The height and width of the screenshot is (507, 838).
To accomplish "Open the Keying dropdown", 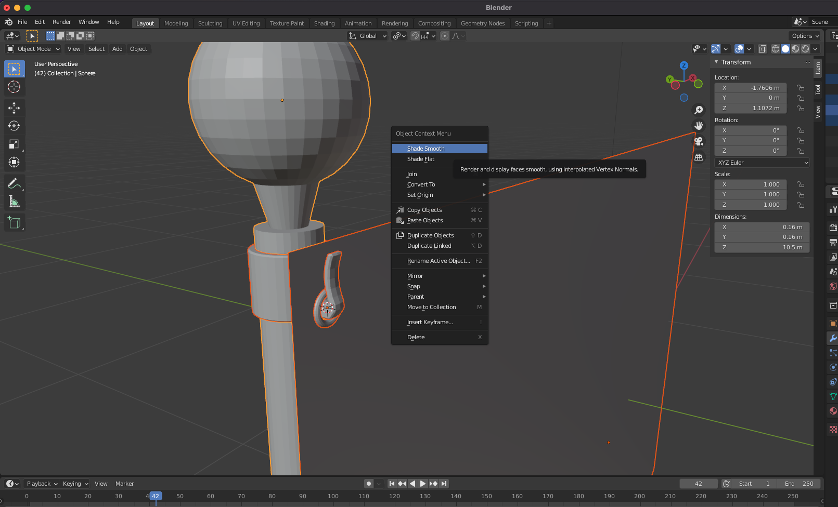I will click(x=75, y=484).
